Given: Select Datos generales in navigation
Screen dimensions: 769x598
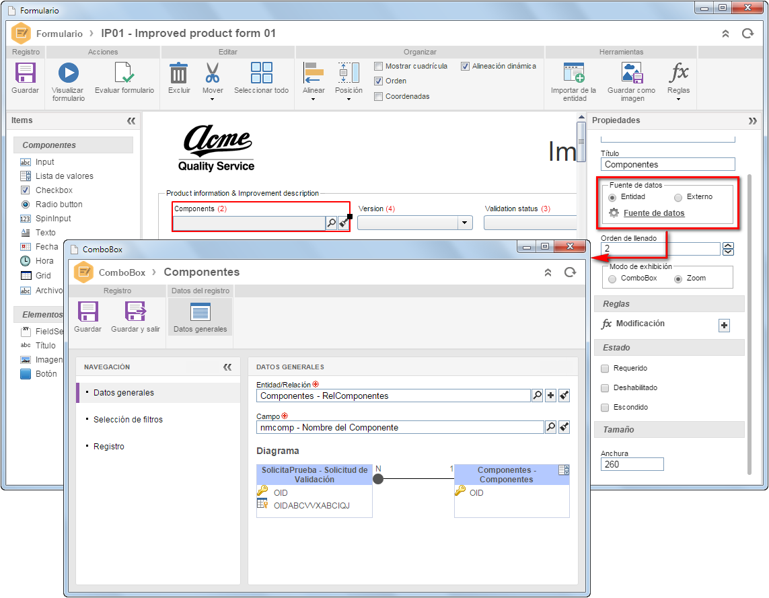Looking at the screenshot, I should click(158, 393).
